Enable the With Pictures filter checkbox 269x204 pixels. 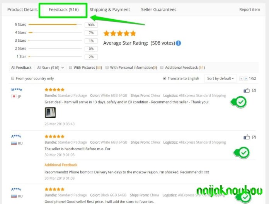pos(70,68)
